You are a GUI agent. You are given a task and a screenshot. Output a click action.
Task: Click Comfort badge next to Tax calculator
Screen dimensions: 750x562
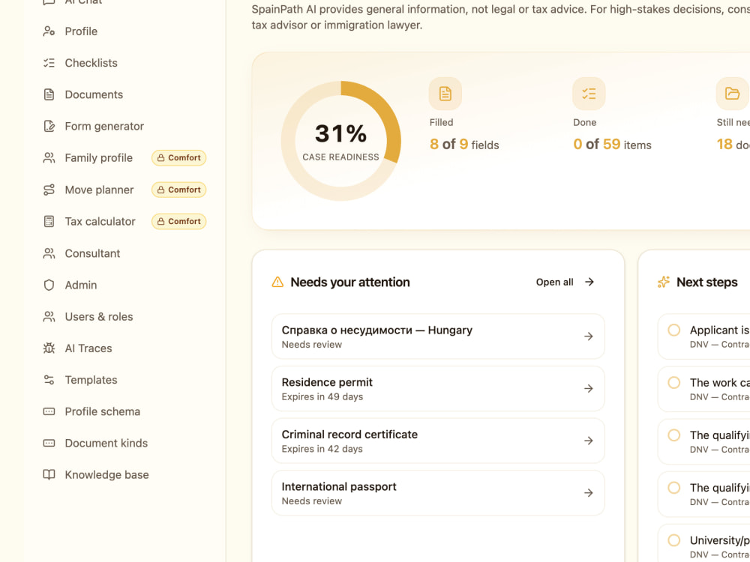179,221
